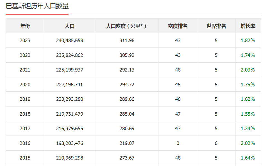The image size is (264, 166).
Task: Click the 1.82% growth rate
Action: [x=248, y=41]
